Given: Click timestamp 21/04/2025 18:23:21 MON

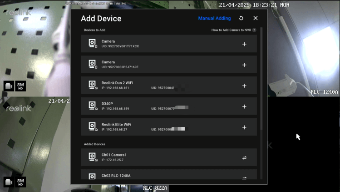Looking at the screenshot, I should click(x=254, y=5).
